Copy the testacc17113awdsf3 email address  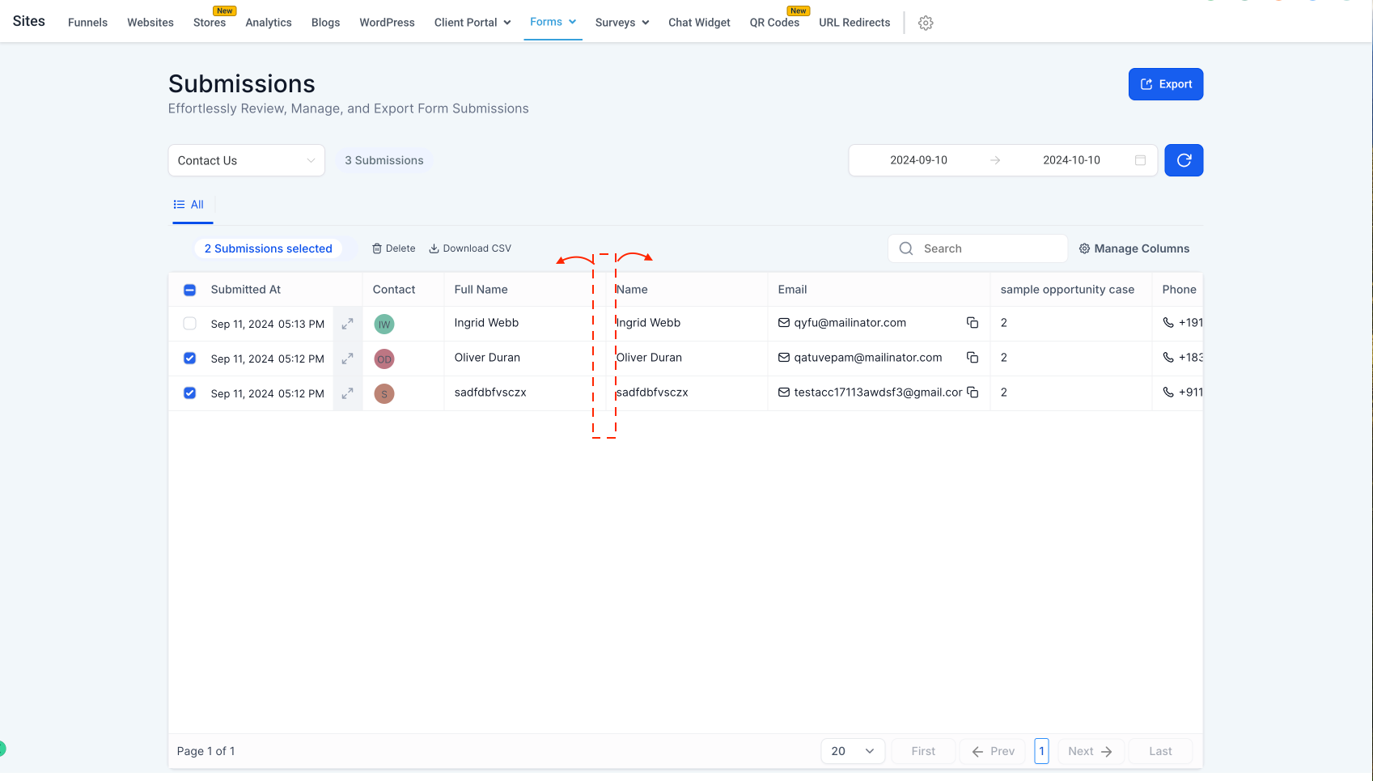pos(973,393)
